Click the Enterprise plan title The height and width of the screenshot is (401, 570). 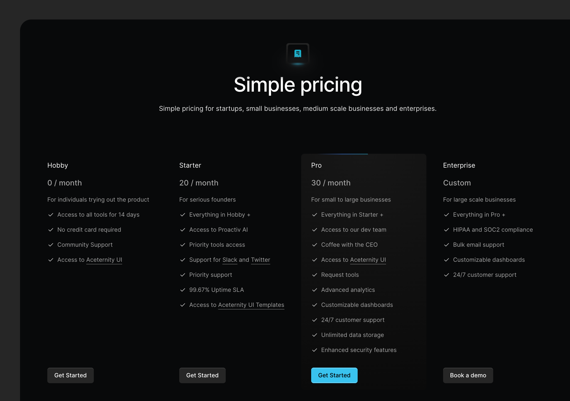point(459,165)
